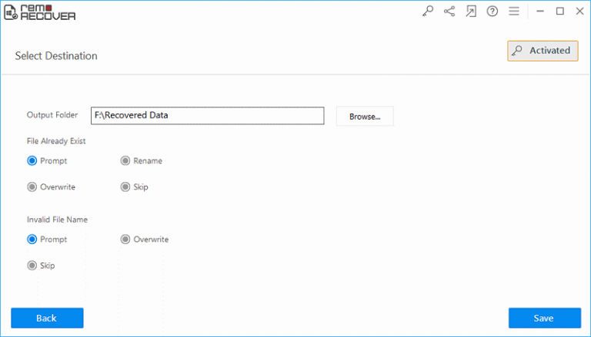Click the share icon
This screenshot has width=591, height=337.
pyautogui.click(x=449, y=12)
